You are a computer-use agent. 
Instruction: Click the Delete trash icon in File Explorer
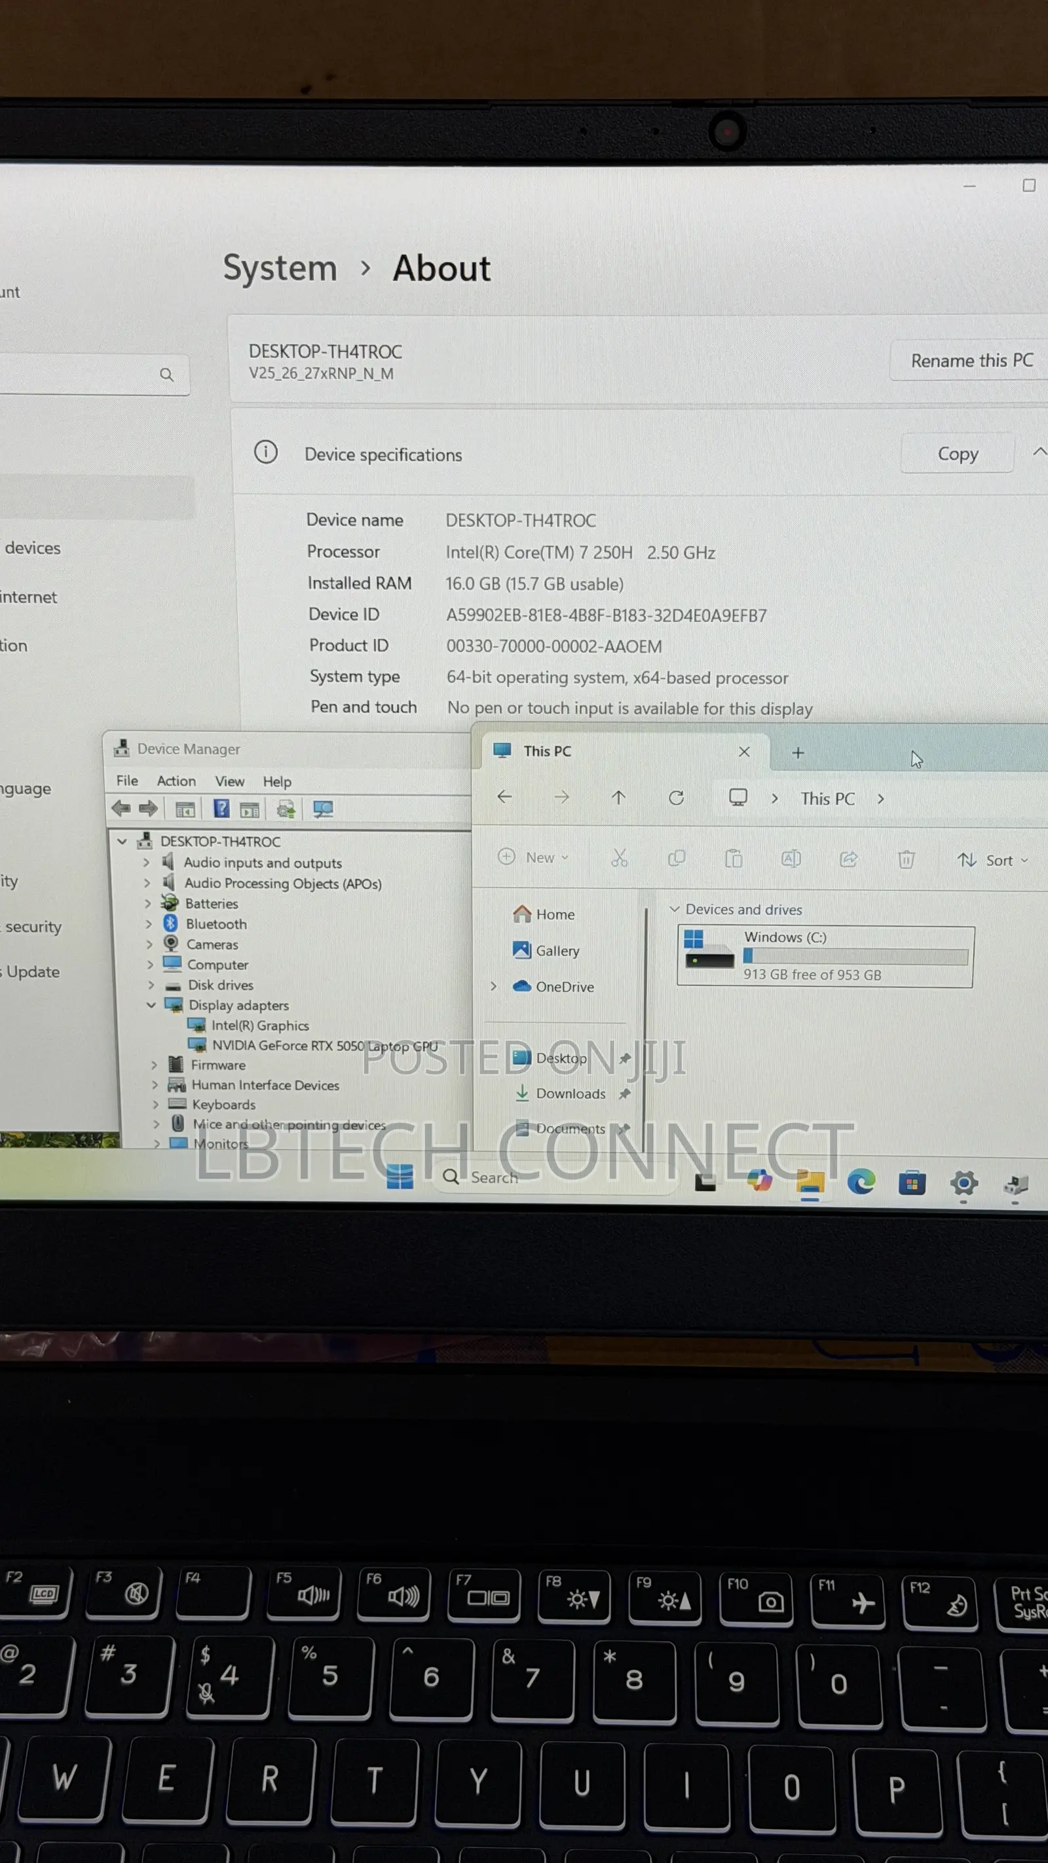pyautogui.click(x=907, y=859)
